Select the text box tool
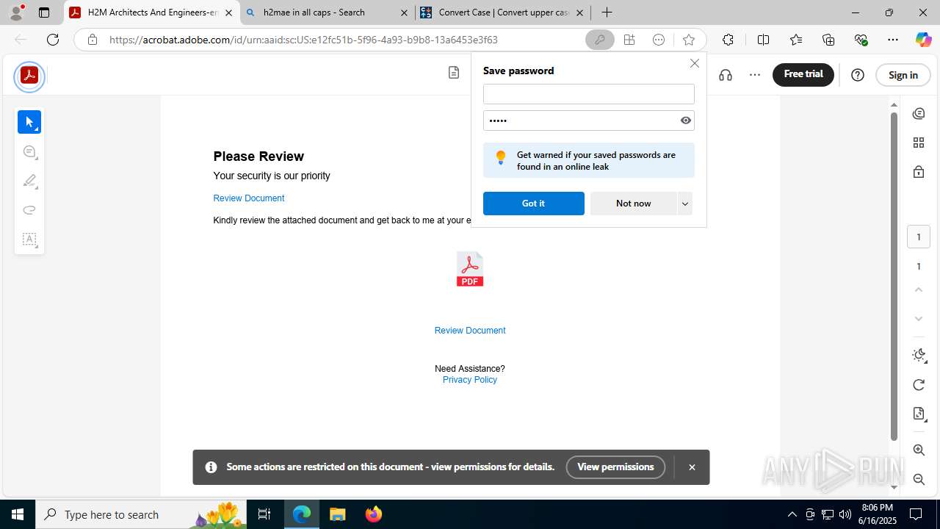The height and width of the screenshot is (529, 940). (29, 240)
